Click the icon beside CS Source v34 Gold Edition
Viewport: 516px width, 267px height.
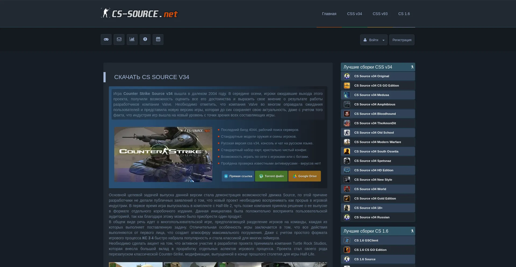[347, 198]
